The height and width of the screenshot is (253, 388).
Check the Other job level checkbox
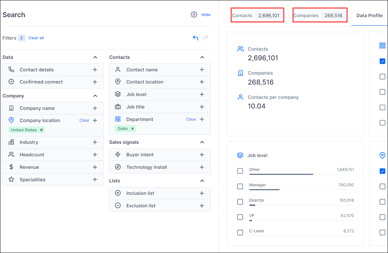pos(240,171)
